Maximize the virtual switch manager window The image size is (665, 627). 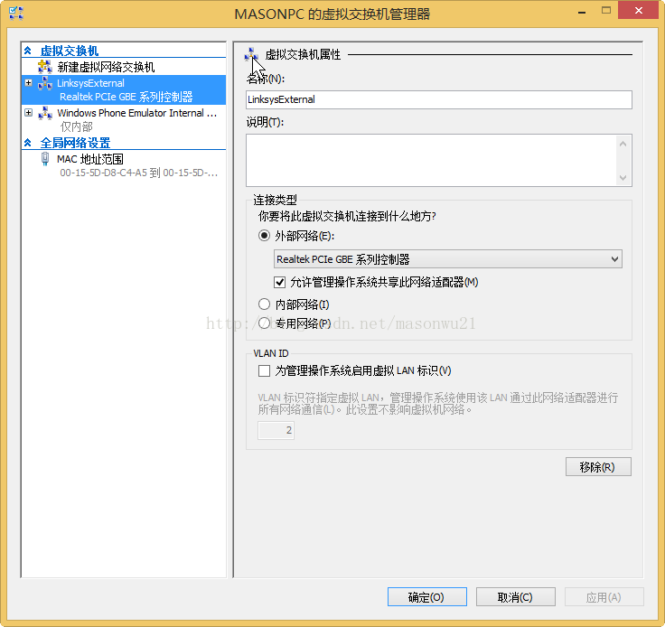(x=606, y=11)
